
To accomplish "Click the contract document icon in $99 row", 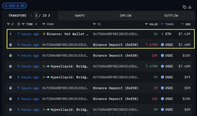I will click(44, 77).
